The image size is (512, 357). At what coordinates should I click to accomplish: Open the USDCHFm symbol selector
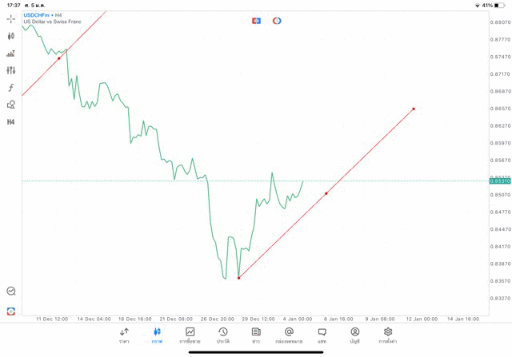tap(37, 15)
